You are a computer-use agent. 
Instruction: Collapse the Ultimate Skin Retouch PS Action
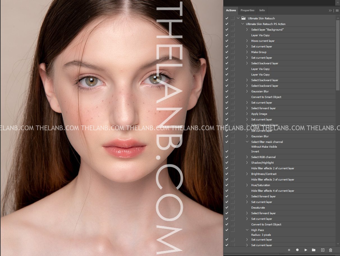point(243,24)
